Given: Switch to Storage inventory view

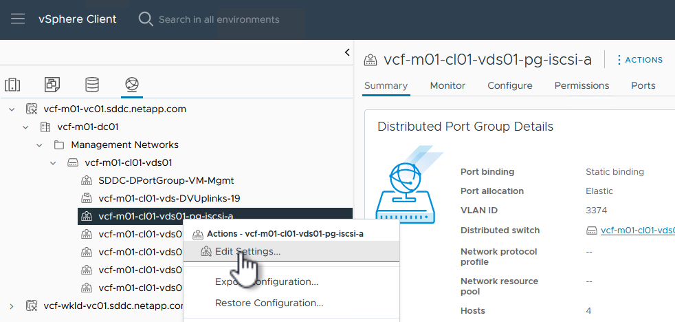Looking at the screenshot, I should click(x=91, y=85).
